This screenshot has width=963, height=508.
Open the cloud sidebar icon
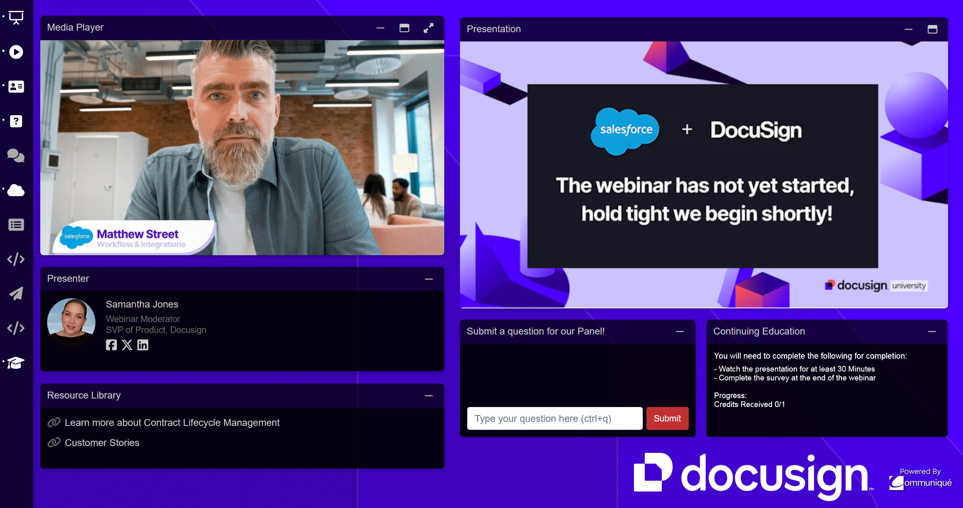tap(16, 190)
